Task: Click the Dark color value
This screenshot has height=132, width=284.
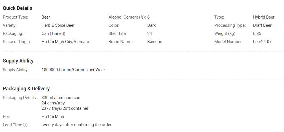Action: (x=151, y=25)
